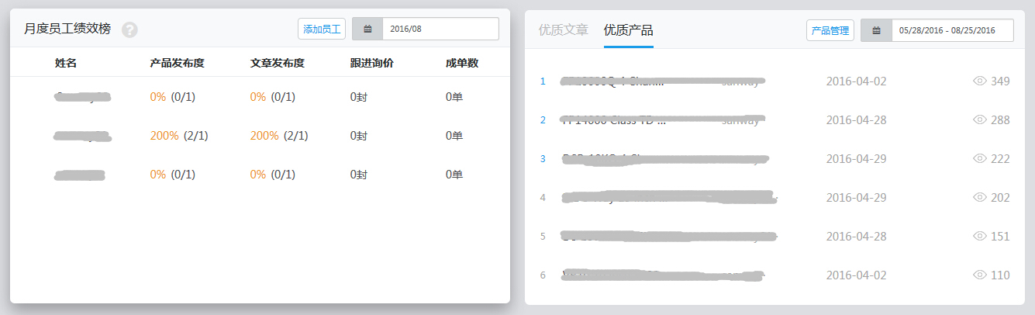The image size is (1035, 315).
Task: Click the eye icon next to 222 views
Action: [979, 158]
